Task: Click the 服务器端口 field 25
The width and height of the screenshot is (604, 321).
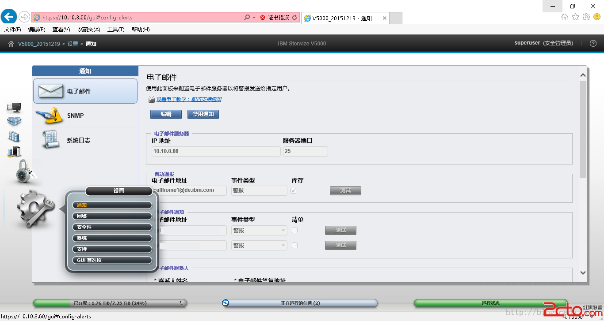Action: point(306,151)
